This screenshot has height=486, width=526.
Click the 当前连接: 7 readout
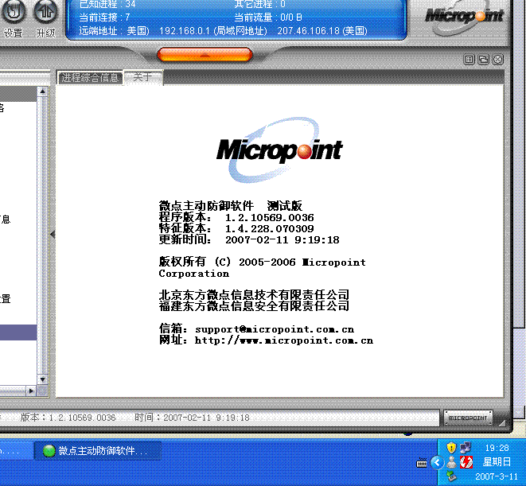[104, 17]
